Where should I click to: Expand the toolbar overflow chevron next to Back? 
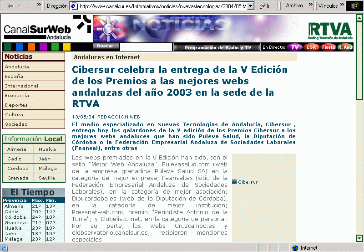point(39,5)
